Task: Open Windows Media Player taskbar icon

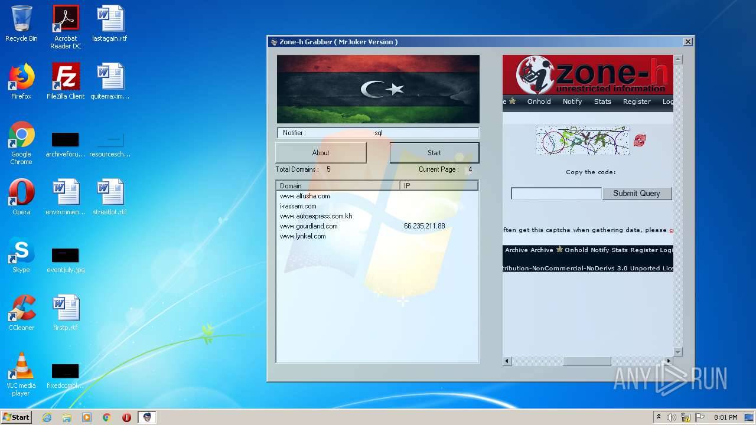Action: coord(87,417)
